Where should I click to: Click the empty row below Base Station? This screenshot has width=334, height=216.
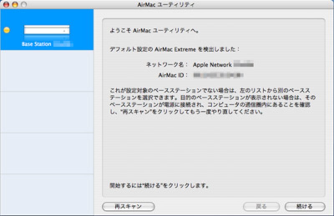point(47,71)
